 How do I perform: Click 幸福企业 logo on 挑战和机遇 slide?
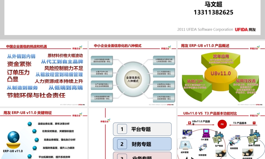pyautogui.click(x=77, y=47)
